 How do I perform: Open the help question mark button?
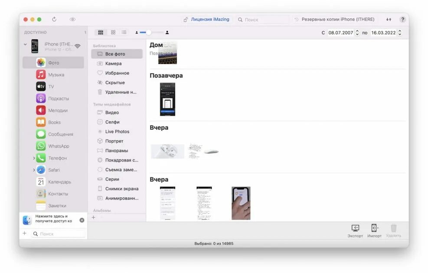[402, 19]
